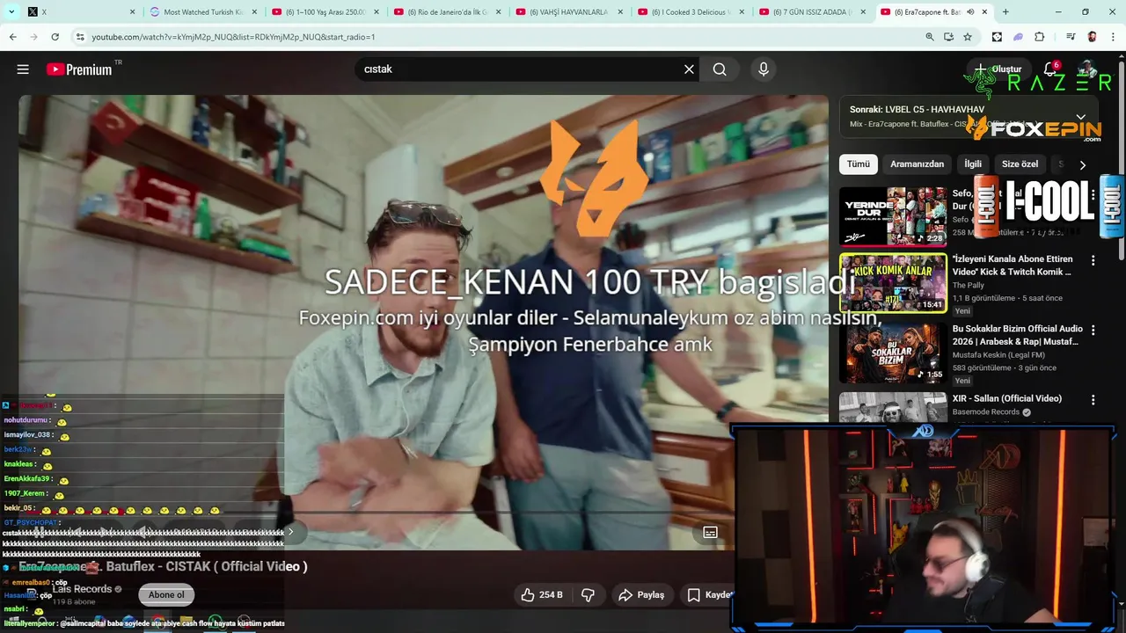Open the black shield extension icon
1126x633 pixels.
[x=997, y=37]
